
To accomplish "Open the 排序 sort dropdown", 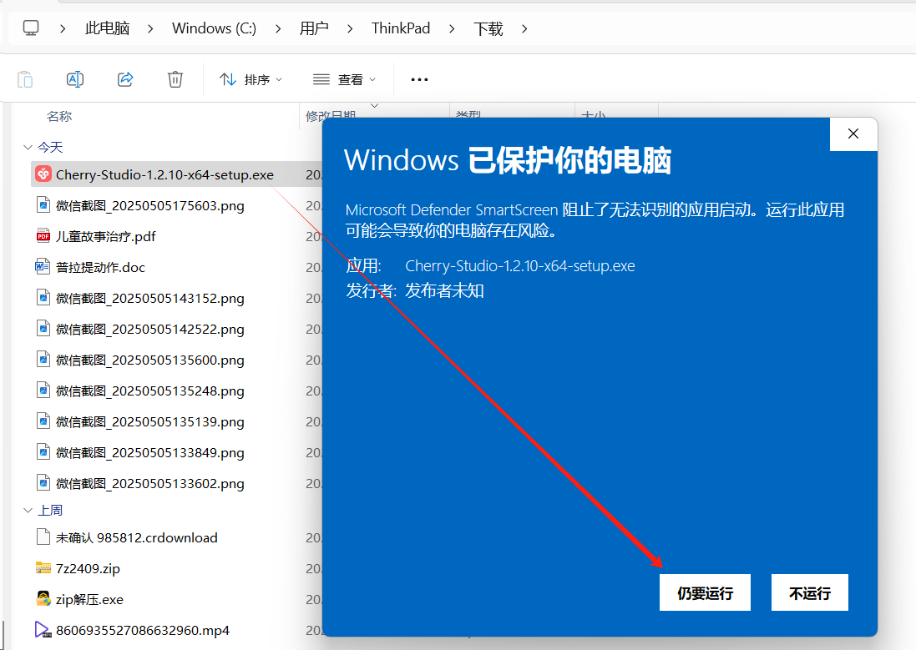I will coord(251,79).
